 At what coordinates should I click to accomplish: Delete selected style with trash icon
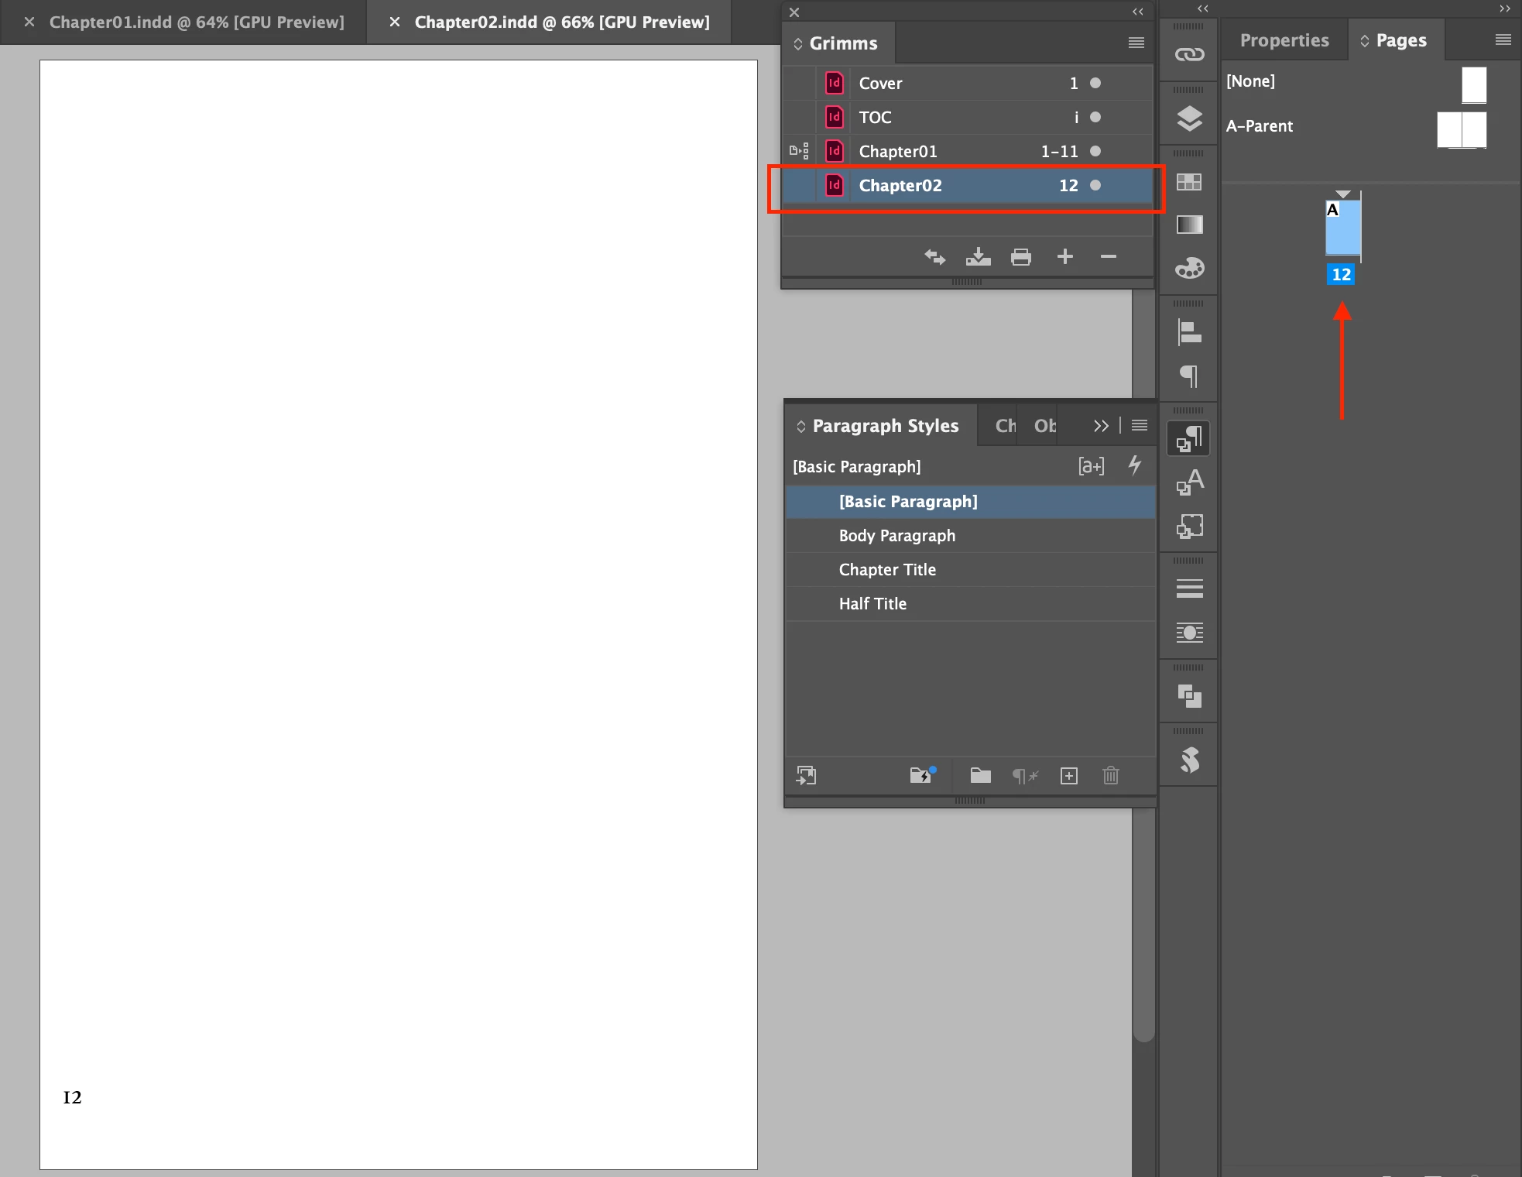1111,776
